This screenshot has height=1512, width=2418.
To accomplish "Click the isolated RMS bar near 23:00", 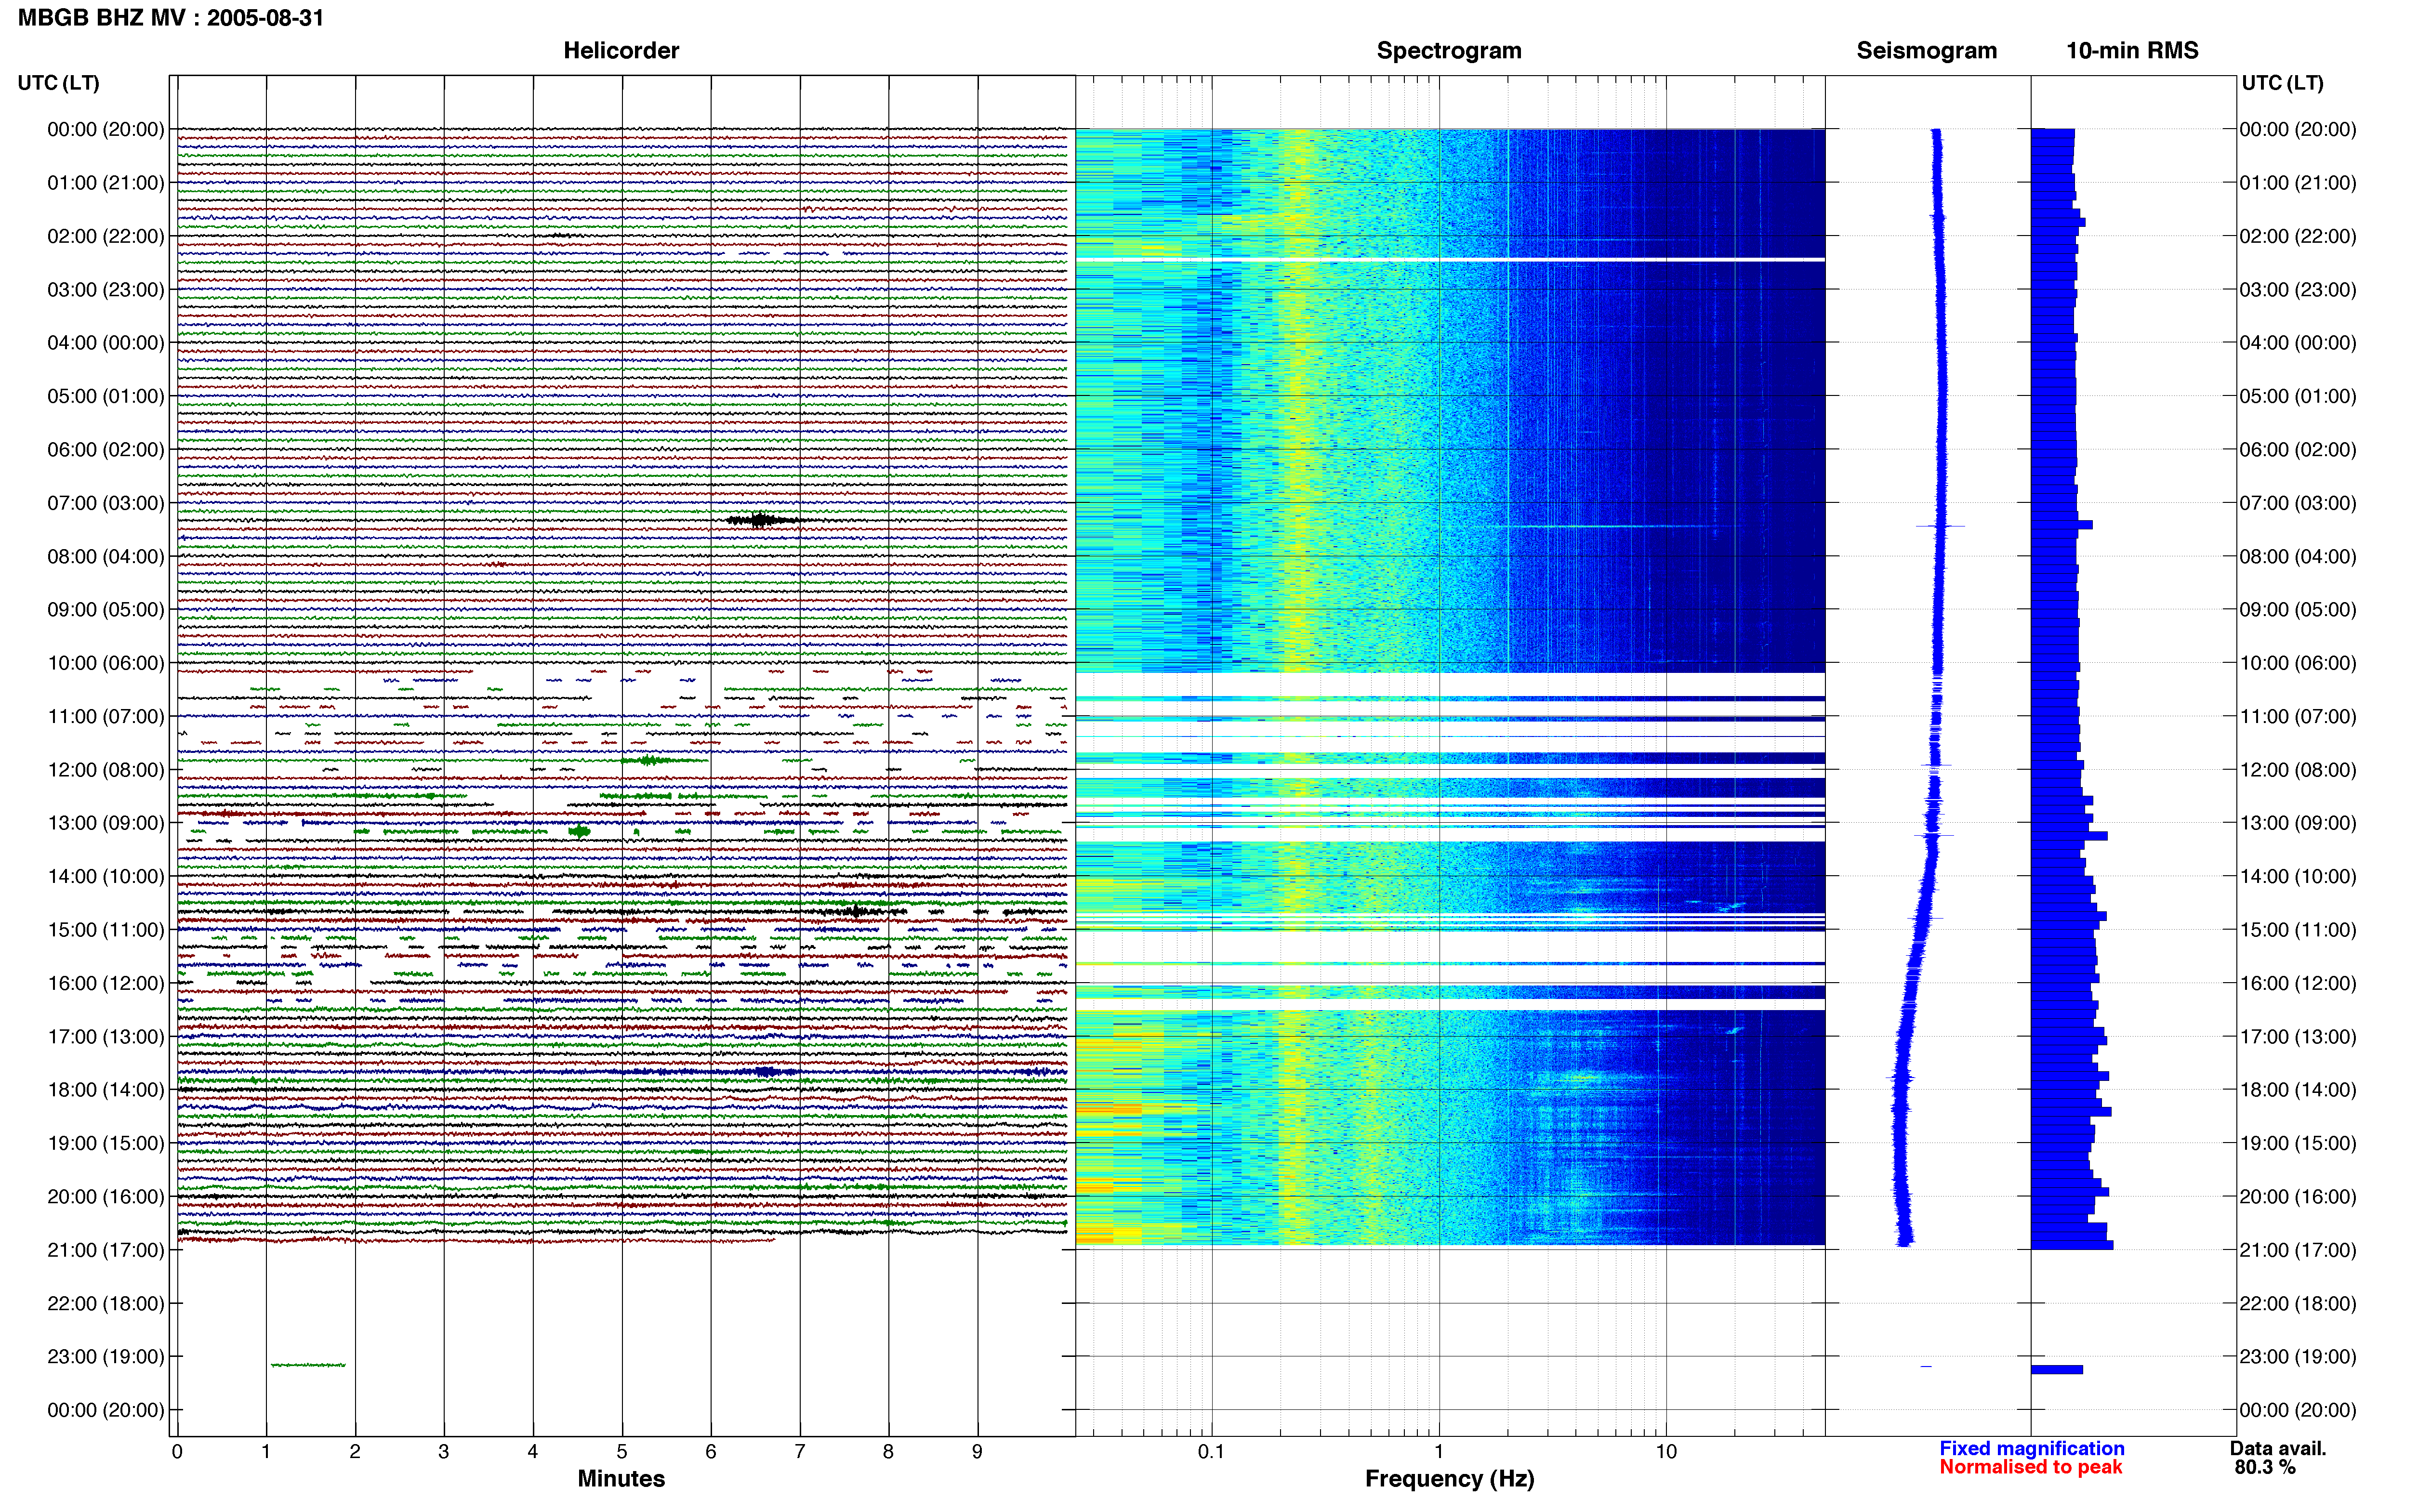I will pyautogui.click(x=2057, y=1369).
